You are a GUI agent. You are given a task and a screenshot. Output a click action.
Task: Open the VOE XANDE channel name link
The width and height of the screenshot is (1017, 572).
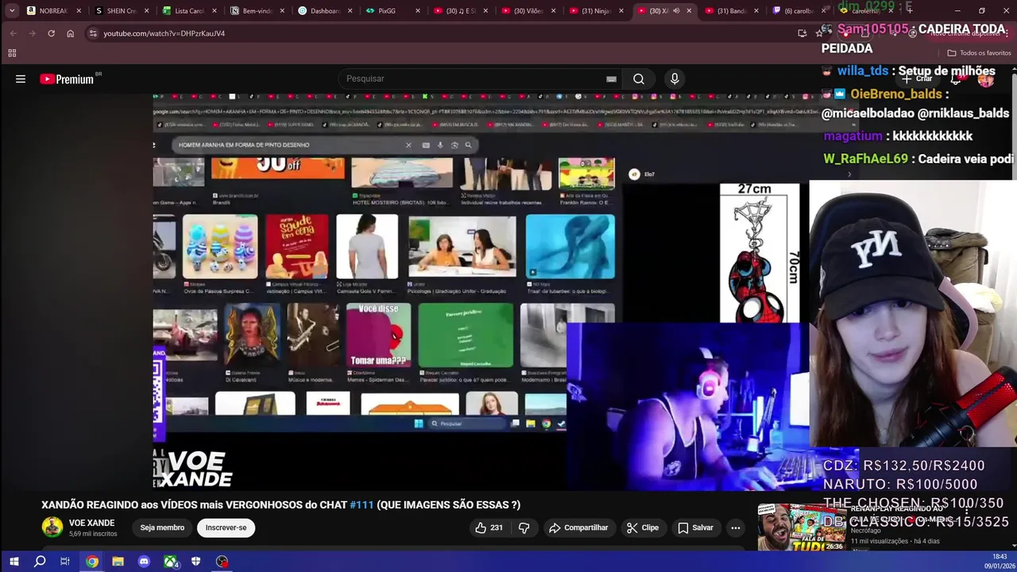click(92, 523)
